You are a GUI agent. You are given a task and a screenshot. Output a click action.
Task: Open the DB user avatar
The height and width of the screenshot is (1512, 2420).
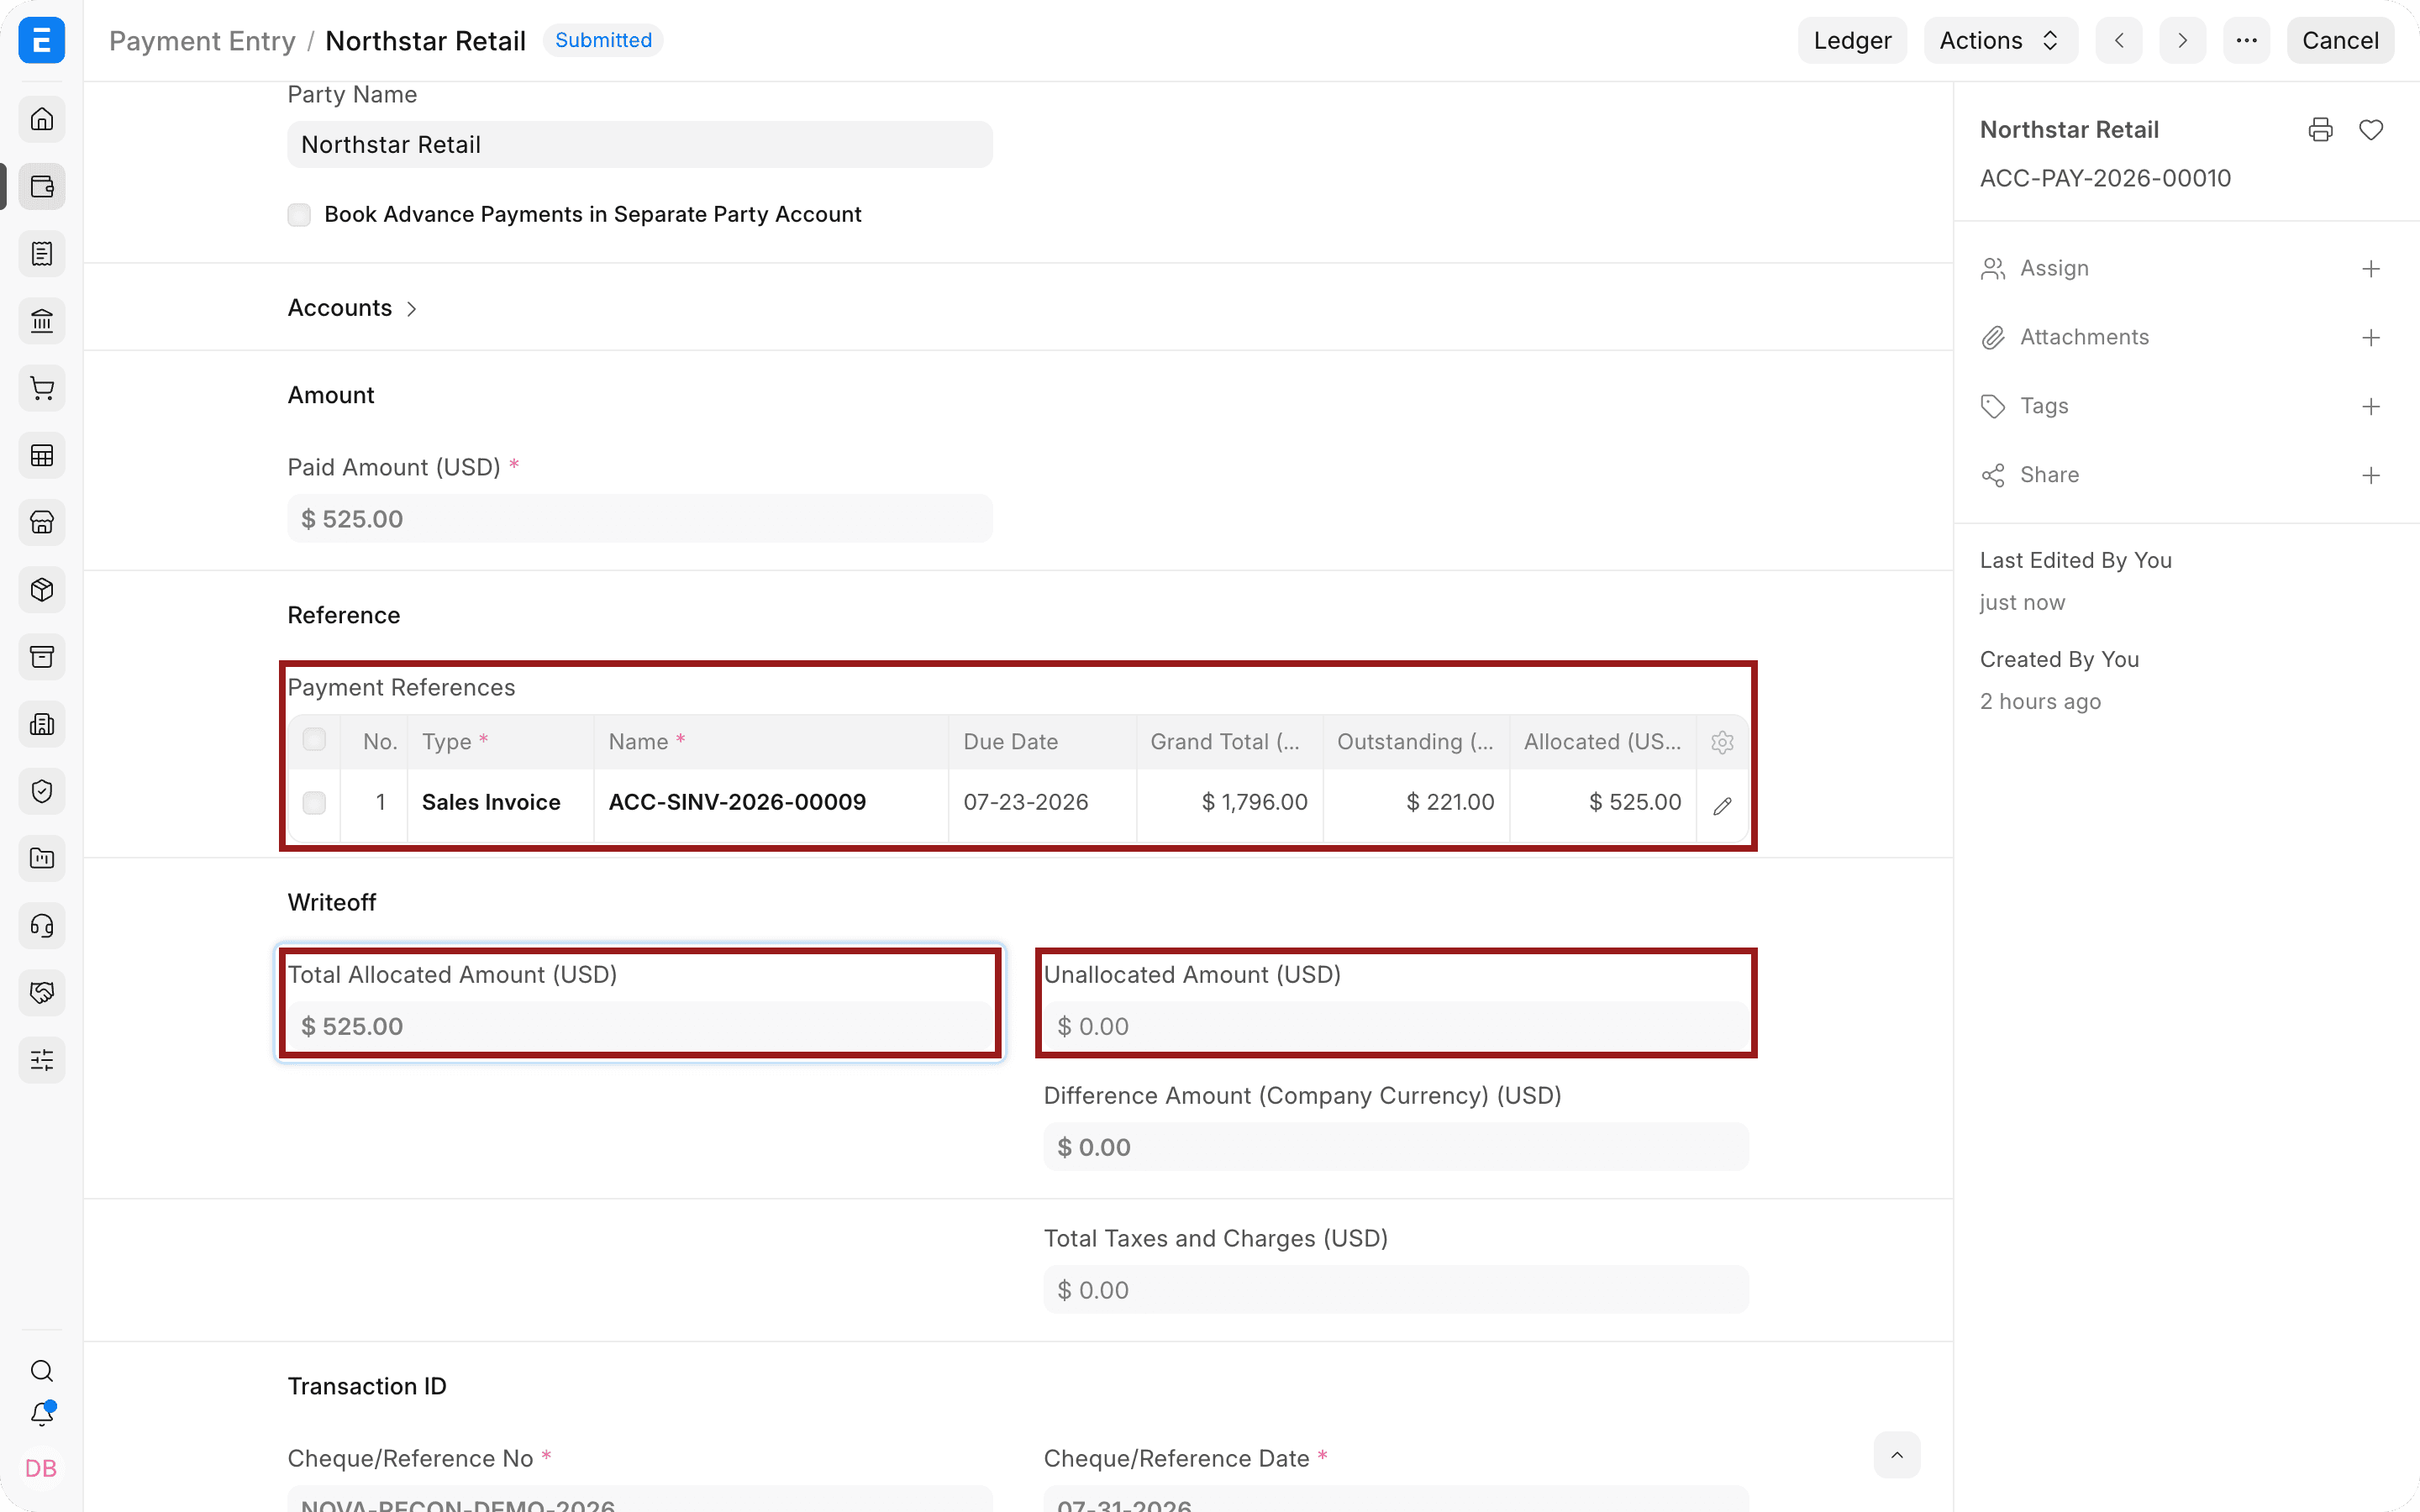click(41, 1468)
